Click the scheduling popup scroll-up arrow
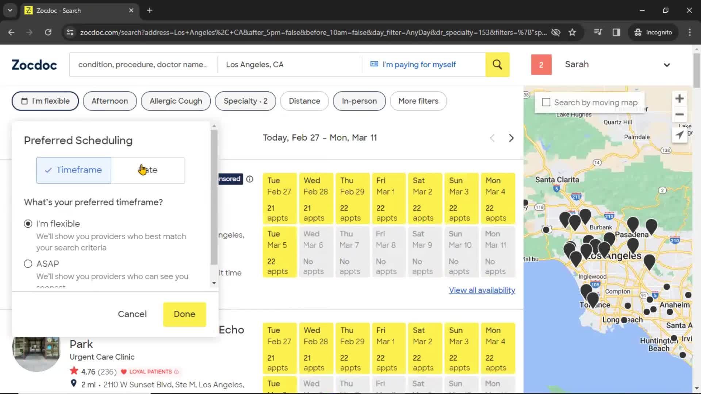The width and height of the screenshot is (701, 394). coord(214,125)
